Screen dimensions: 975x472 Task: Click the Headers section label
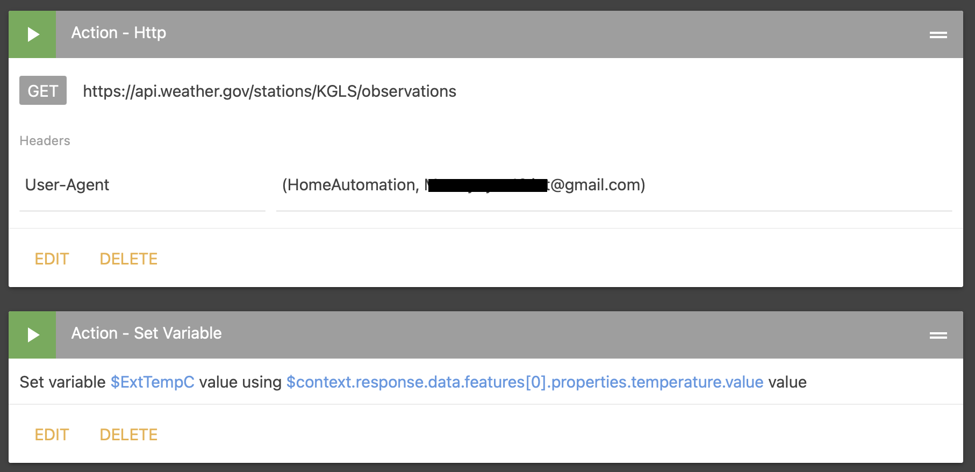click(45, 141)
